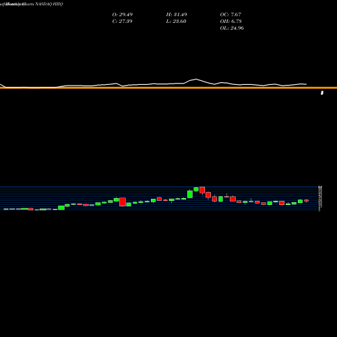Viewport: 337px width, 337px height.
Task: Select the high value H: 31.49
Action: click(177, 15)
